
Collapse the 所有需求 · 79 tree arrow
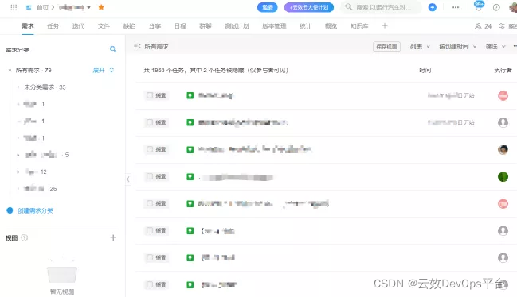tap(10, 71)
